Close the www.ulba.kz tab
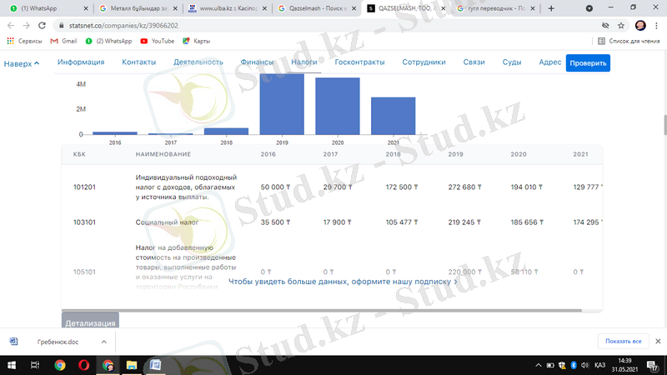This screenshot has height=375, width=667. point(264,8)
